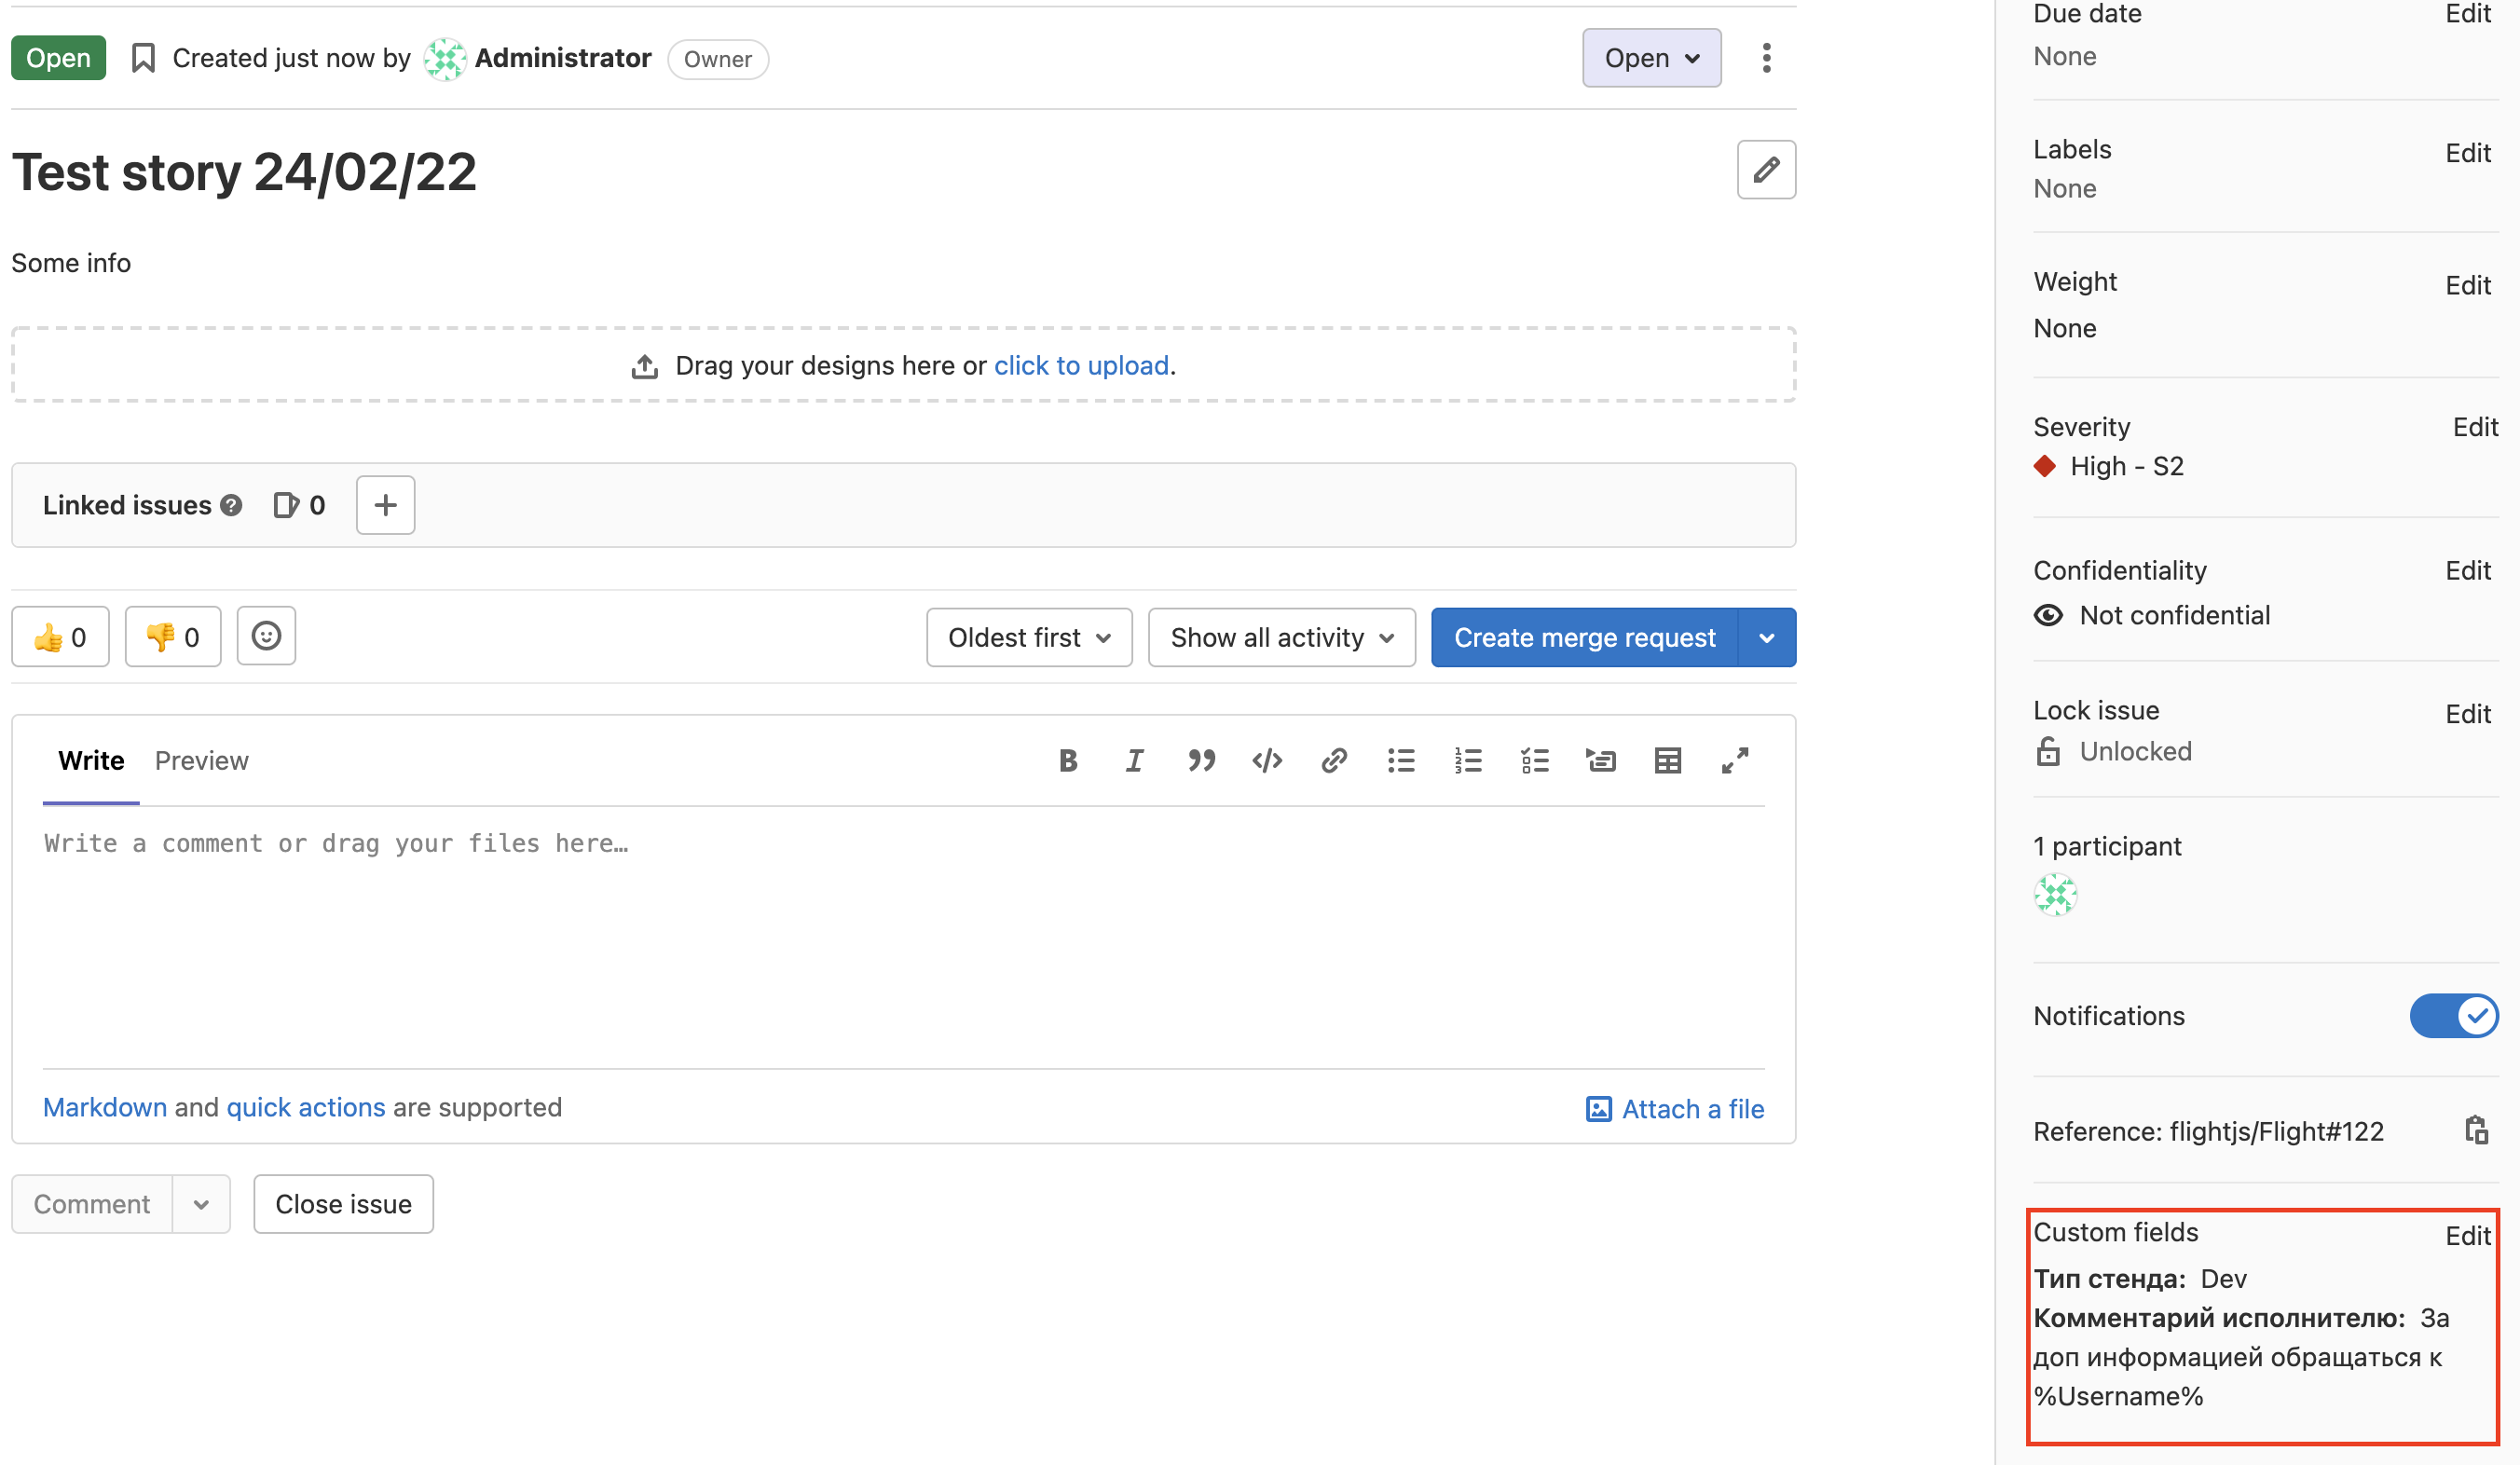Insert a task list checkbox item
The image size is (2520, 1465).
tap(1534, 761)
